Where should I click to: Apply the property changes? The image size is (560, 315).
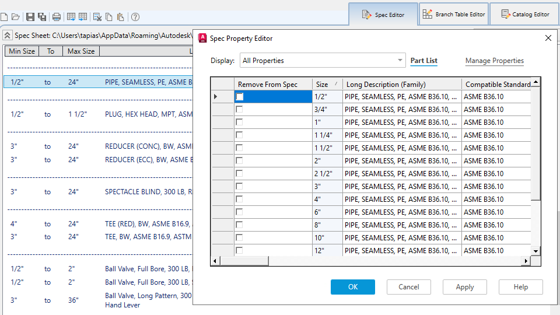click(465, 287)
